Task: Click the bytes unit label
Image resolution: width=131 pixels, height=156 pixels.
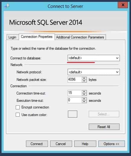Action: pyautogui.click(x=93, y=80)
